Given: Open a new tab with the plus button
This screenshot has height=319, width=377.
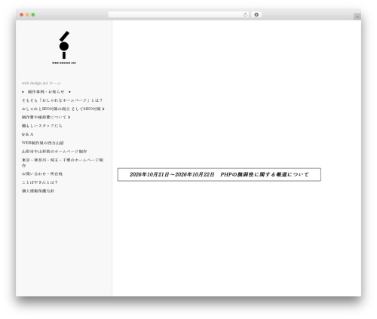Looking at the screenshot, I should [357, 17].
